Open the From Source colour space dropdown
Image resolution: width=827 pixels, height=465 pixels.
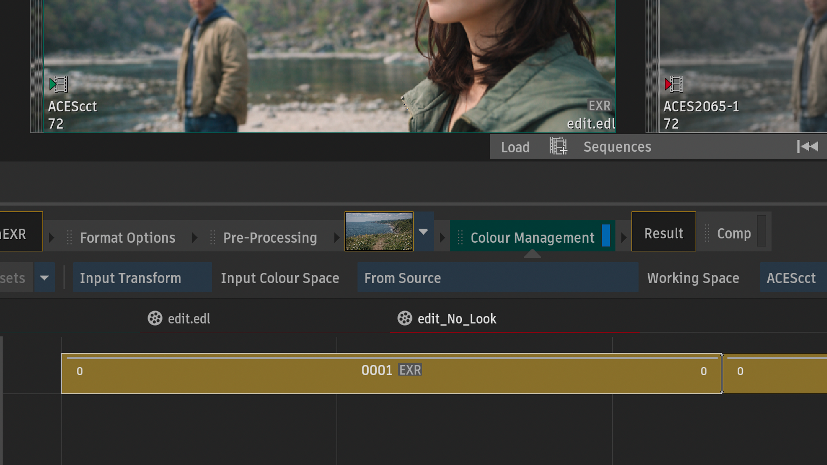coord(497,278)
